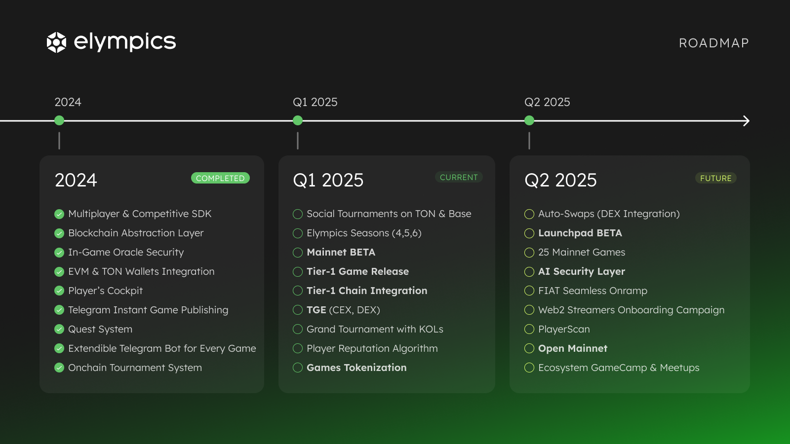This screenshot has height=444, width=790.
Task: Click the checkmark beside Player's Cockpit
Action: (x=59, y=291)
